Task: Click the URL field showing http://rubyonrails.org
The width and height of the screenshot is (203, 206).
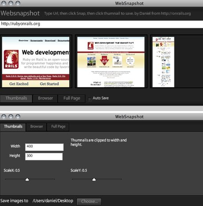Action: (x=101, y=24)
